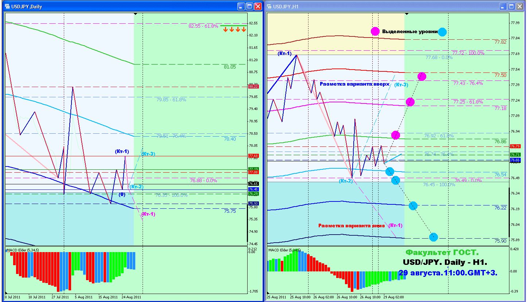The image size is (528, 302).
Task: Click the chart shift triangle in H1 chart
Action: click(407, 14)
